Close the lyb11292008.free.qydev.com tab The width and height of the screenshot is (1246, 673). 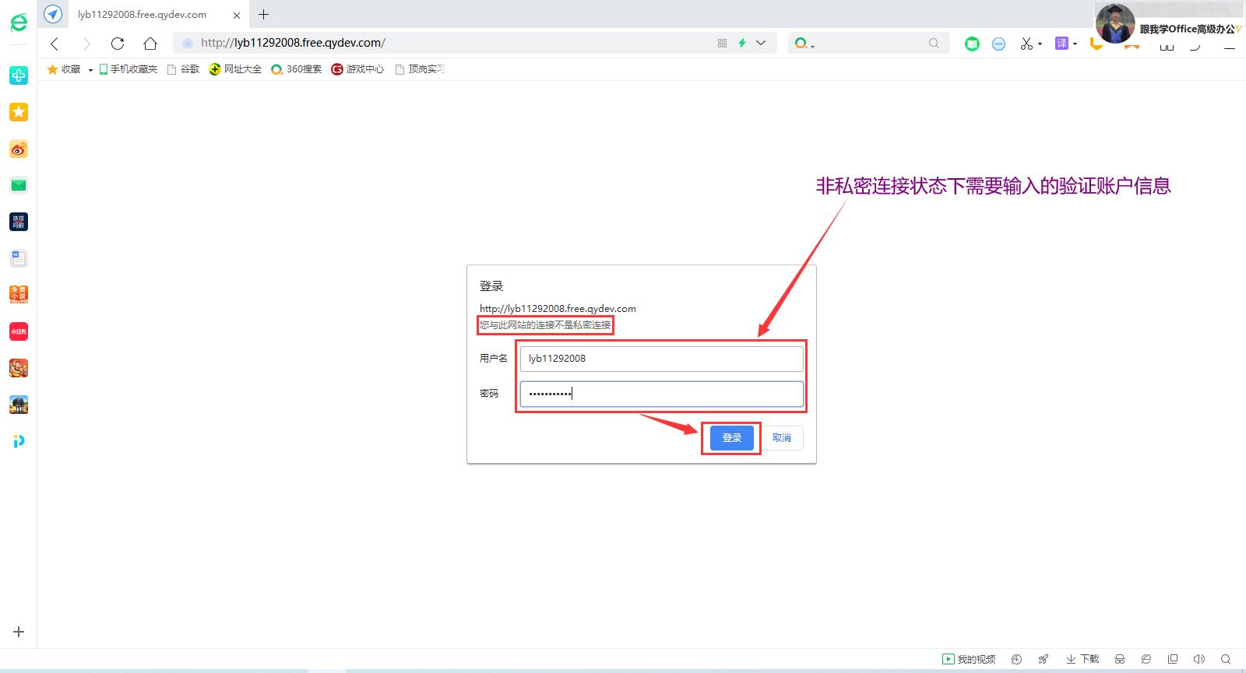tap(237, 15)
